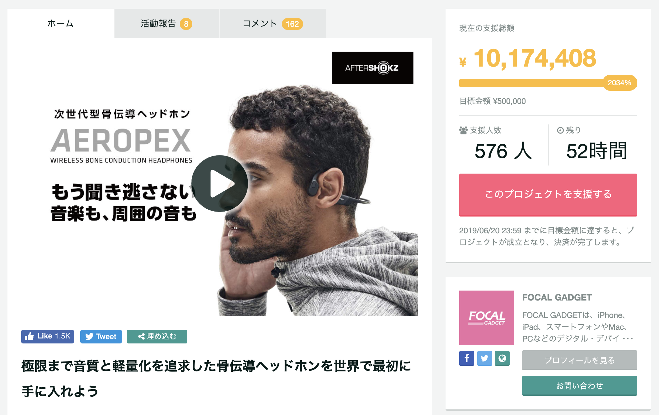This screenshot has width=659, height=415.
Task: Click the comment count badge 162
Action: pyautogui.click(x=292, y=24)
